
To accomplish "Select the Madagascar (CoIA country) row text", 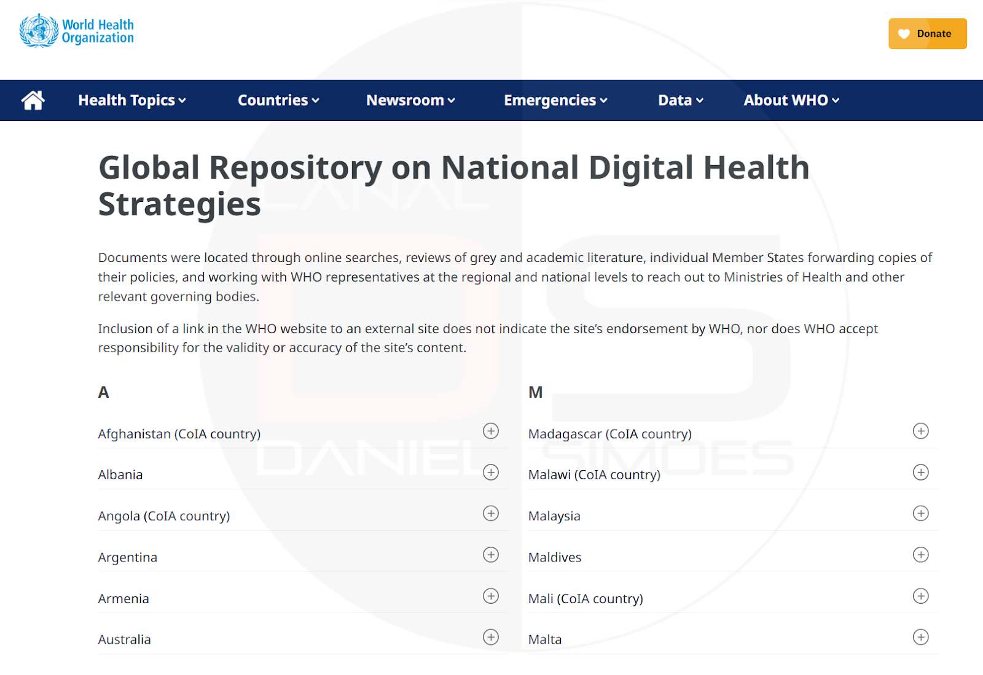I will point(610,434).
